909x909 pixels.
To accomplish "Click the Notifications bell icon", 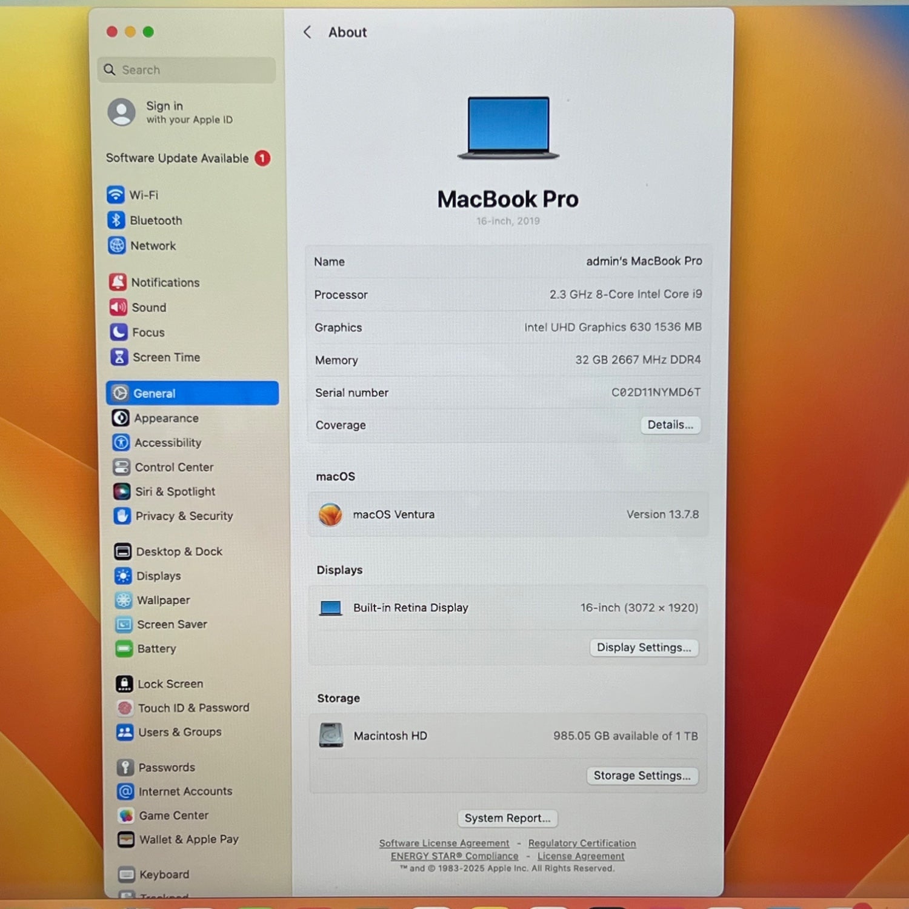I will click(118, 282).
